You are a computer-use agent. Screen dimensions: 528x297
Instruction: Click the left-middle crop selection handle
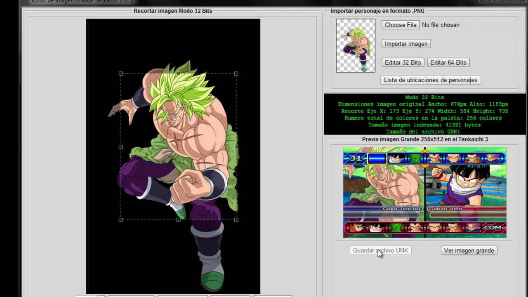point(120,147)
